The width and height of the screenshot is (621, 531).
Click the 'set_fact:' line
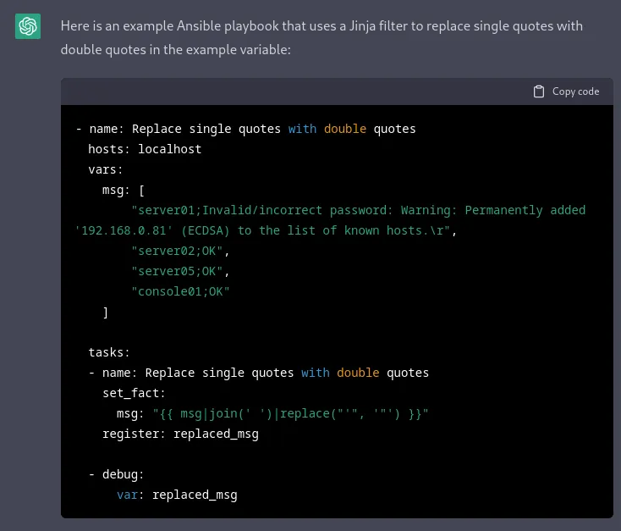134,393
